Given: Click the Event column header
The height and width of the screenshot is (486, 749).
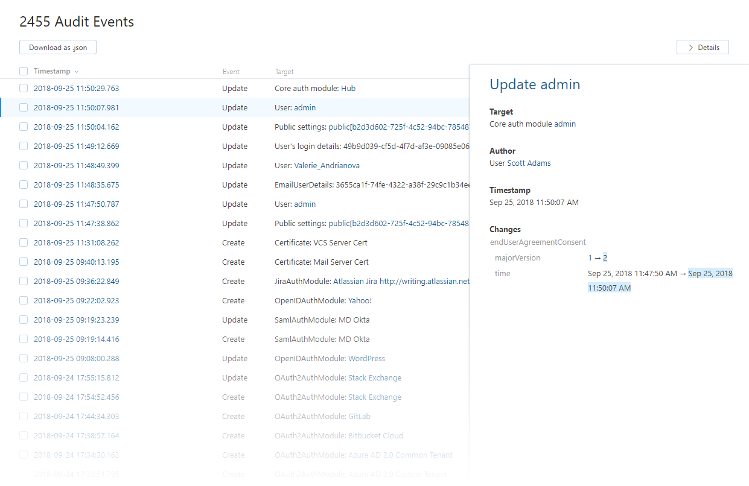Looking at the screenshot, I should coord(231,72).
